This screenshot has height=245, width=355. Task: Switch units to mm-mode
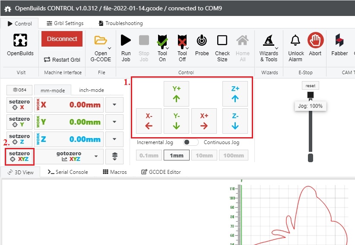point(53,90)
